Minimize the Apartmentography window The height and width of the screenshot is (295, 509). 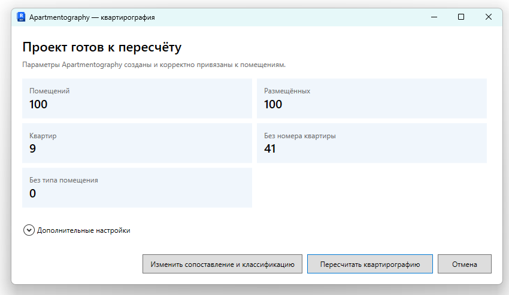coord(434,17)
